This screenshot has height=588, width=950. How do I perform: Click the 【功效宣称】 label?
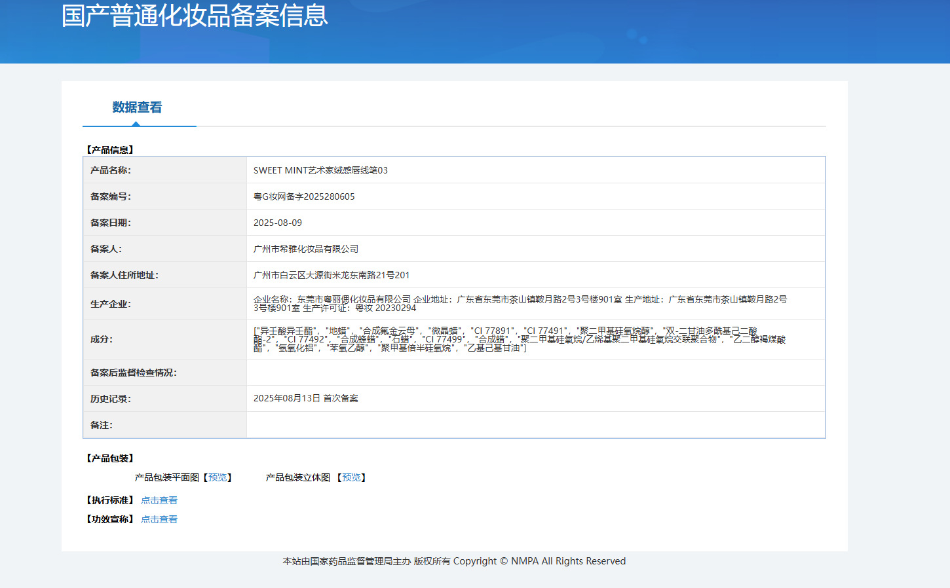pos(110,519)
